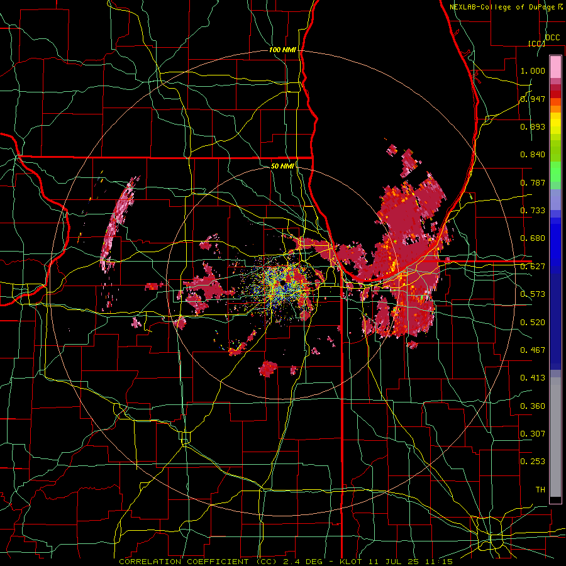Screen dimensions: 566x566
Task: Click the 0.840 scale value
Action: [533, 155]
